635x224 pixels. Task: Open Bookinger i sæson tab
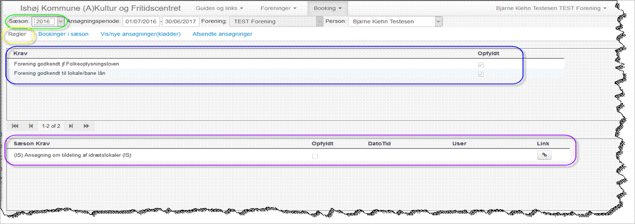point(64,34)
